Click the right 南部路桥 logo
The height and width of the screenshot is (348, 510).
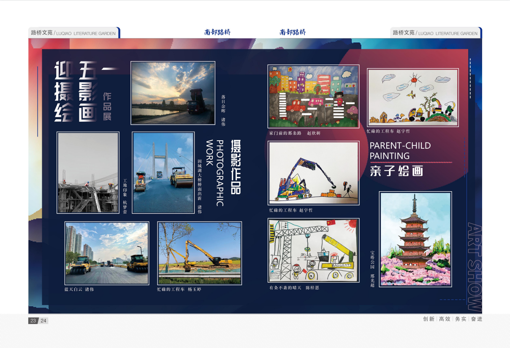point(293,32)
